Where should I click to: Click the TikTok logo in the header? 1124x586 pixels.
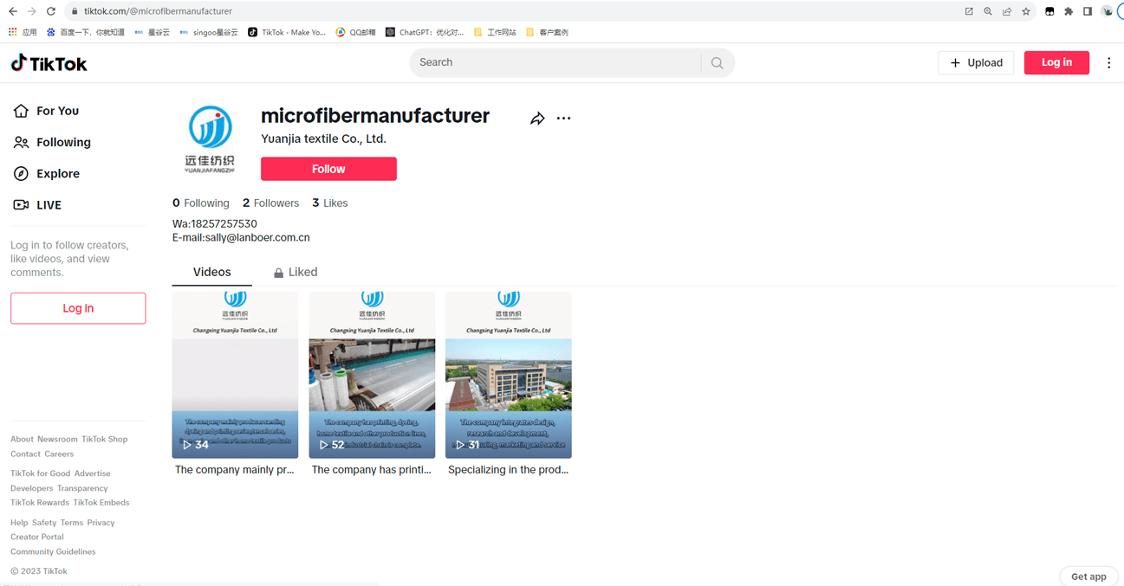pyautogui.click(x=49, y=63)
